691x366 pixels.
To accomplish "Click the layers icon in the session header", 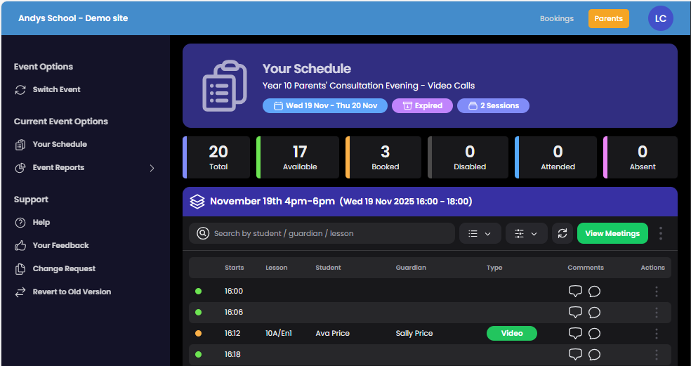I will coord(197,202).
